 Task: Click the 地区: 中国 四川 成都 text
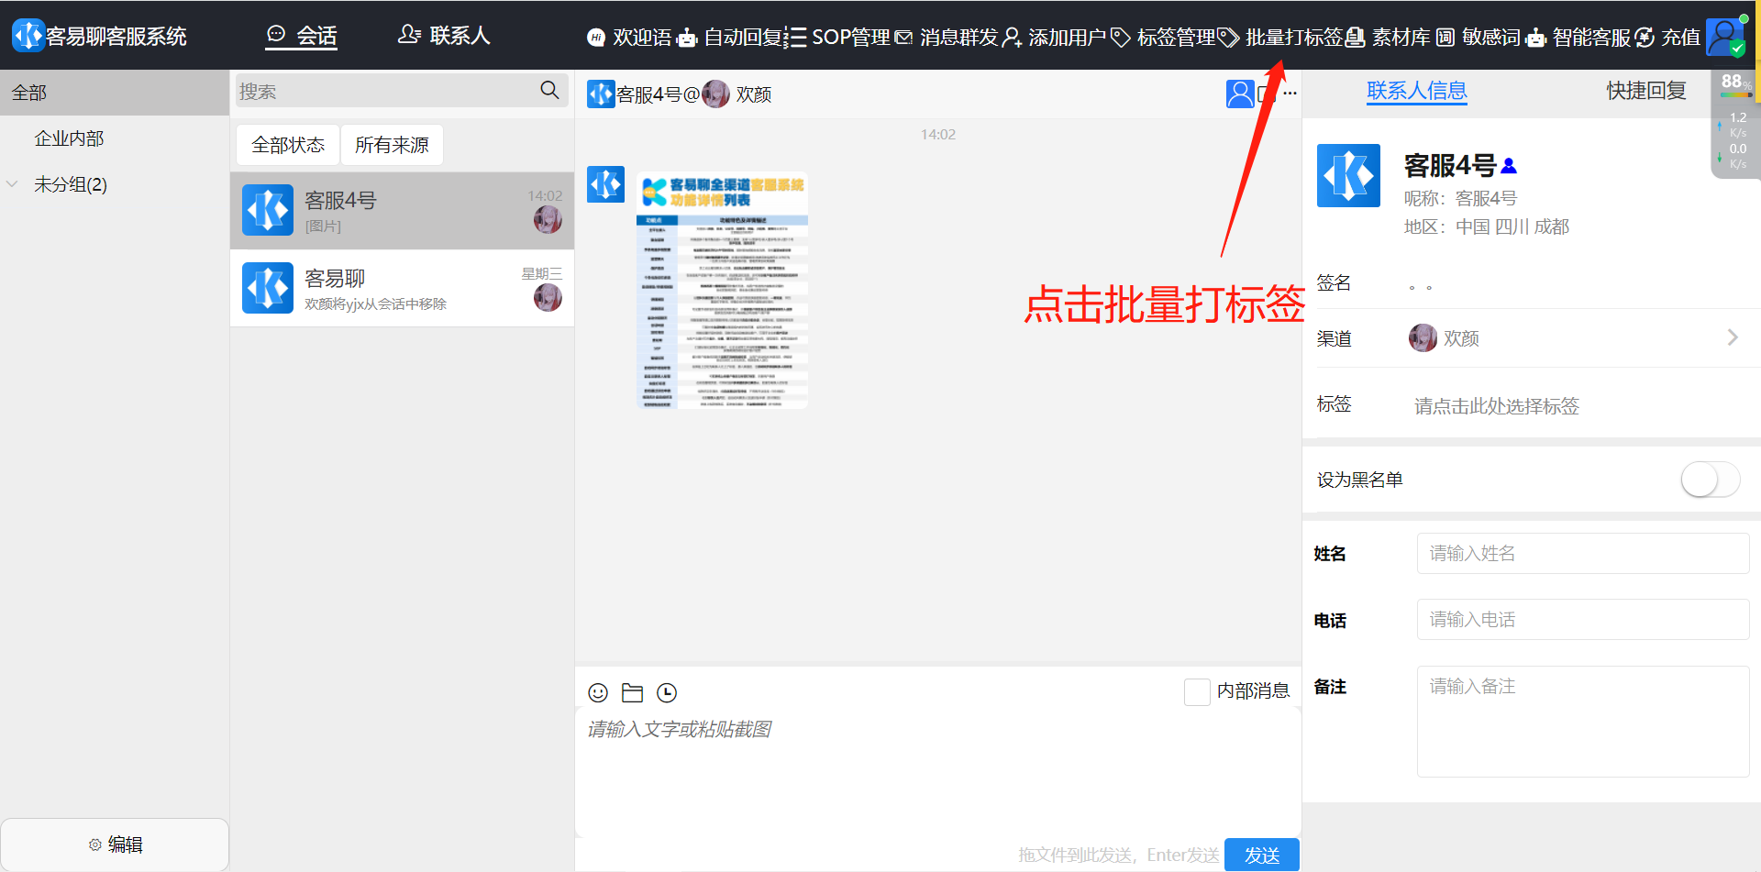tap(1486, 226)
